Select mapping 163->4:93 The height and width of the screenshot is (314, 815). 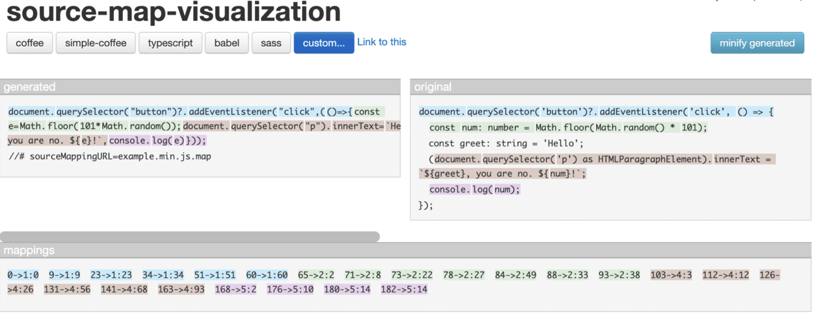click(181, 289)
